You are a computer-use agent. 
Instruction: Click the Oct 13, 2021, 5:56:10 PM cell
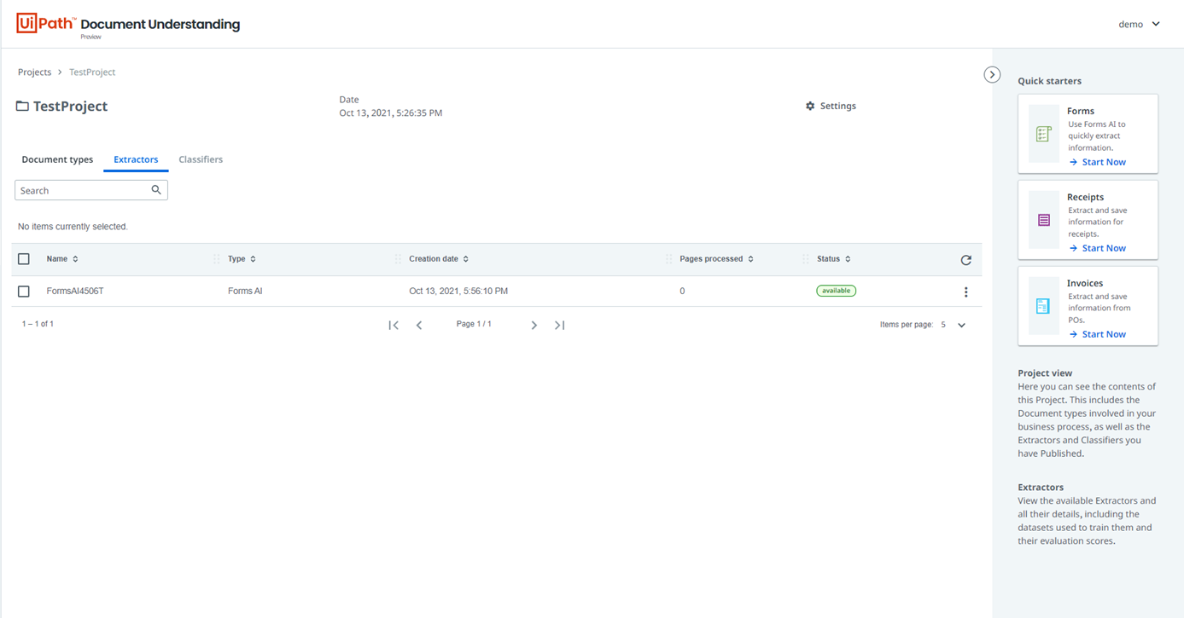pyautogui.click(x=458, y=292)
